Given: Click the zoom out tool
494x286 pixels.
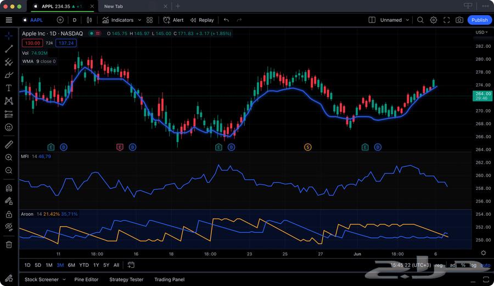Looking at the screenshot, I should coord(9,170).
